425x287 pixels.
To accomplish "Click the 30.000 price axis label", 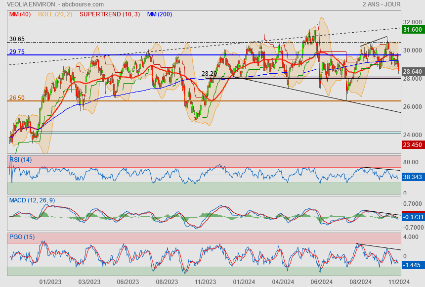I will (x=412, y=50).
